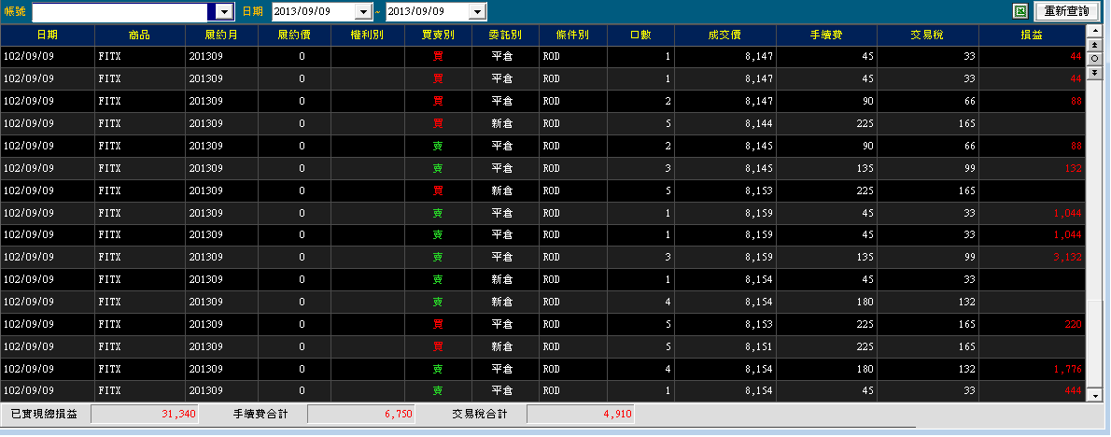This screenshot has width=1111, height=437.
Task: Click the 條件別 column header
Action: (x=572, y=35)
